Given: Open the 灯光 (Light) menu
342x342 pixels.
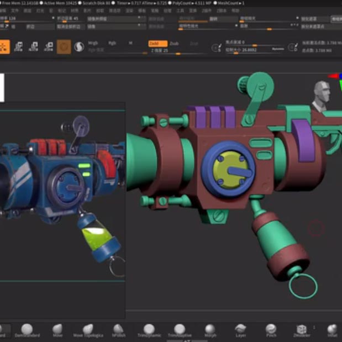Looking at the screenshot, I should pyautogui.click(x=40, y=10).
